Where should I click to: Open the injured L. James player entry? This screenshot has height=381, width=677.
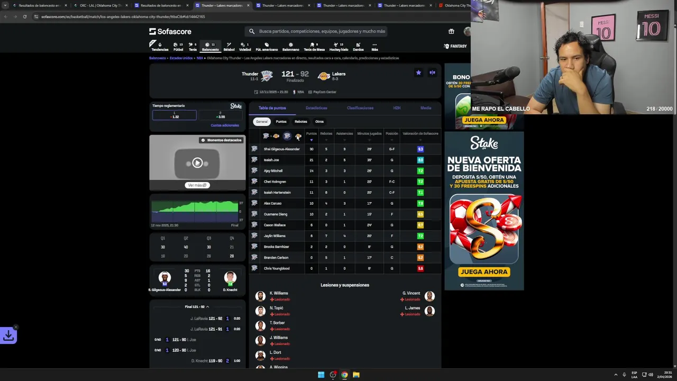tap(418, 311)
